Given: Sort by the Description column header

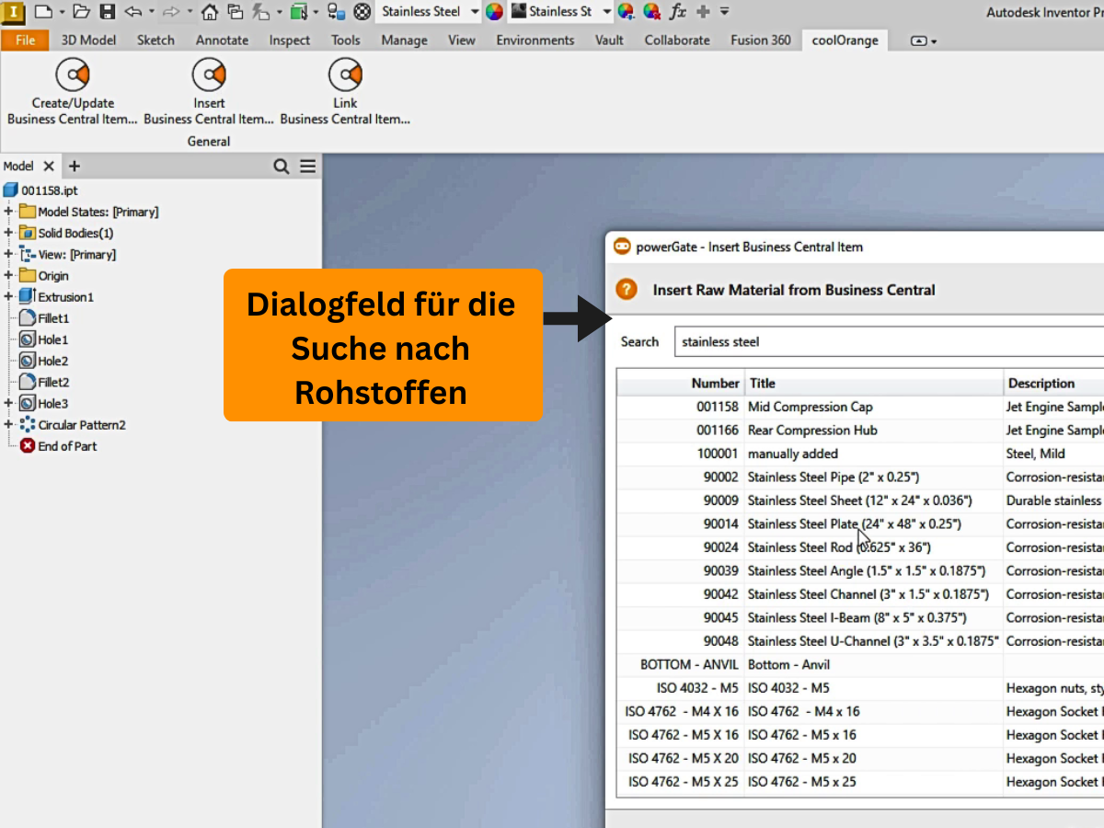Looking at the screenshot, I should click(x=1053, y=384).
